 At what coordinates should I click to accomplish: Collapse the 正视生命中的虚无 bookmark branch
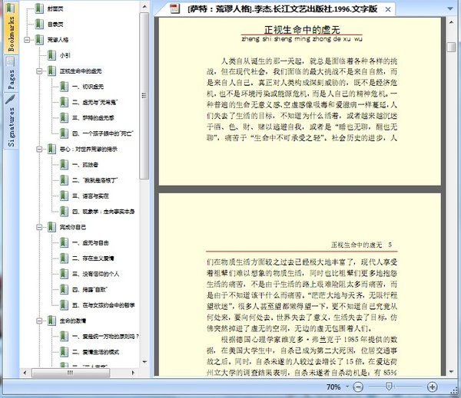[x=40, y=71]
